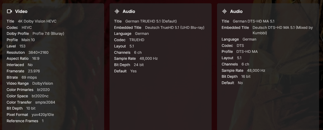The width and height of the screenshot is (323, 130).
Task: Select the "DolbyVision" video range value
Action: coord(43,83)
